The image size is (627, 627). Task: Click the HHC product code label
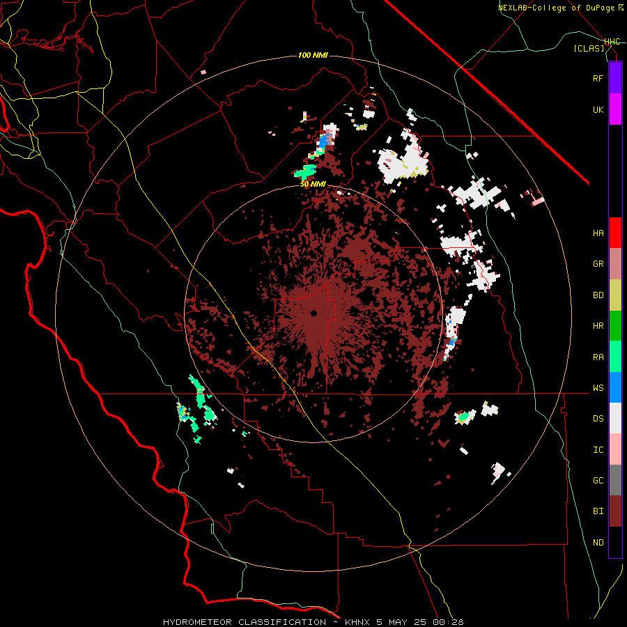point(612,42)
